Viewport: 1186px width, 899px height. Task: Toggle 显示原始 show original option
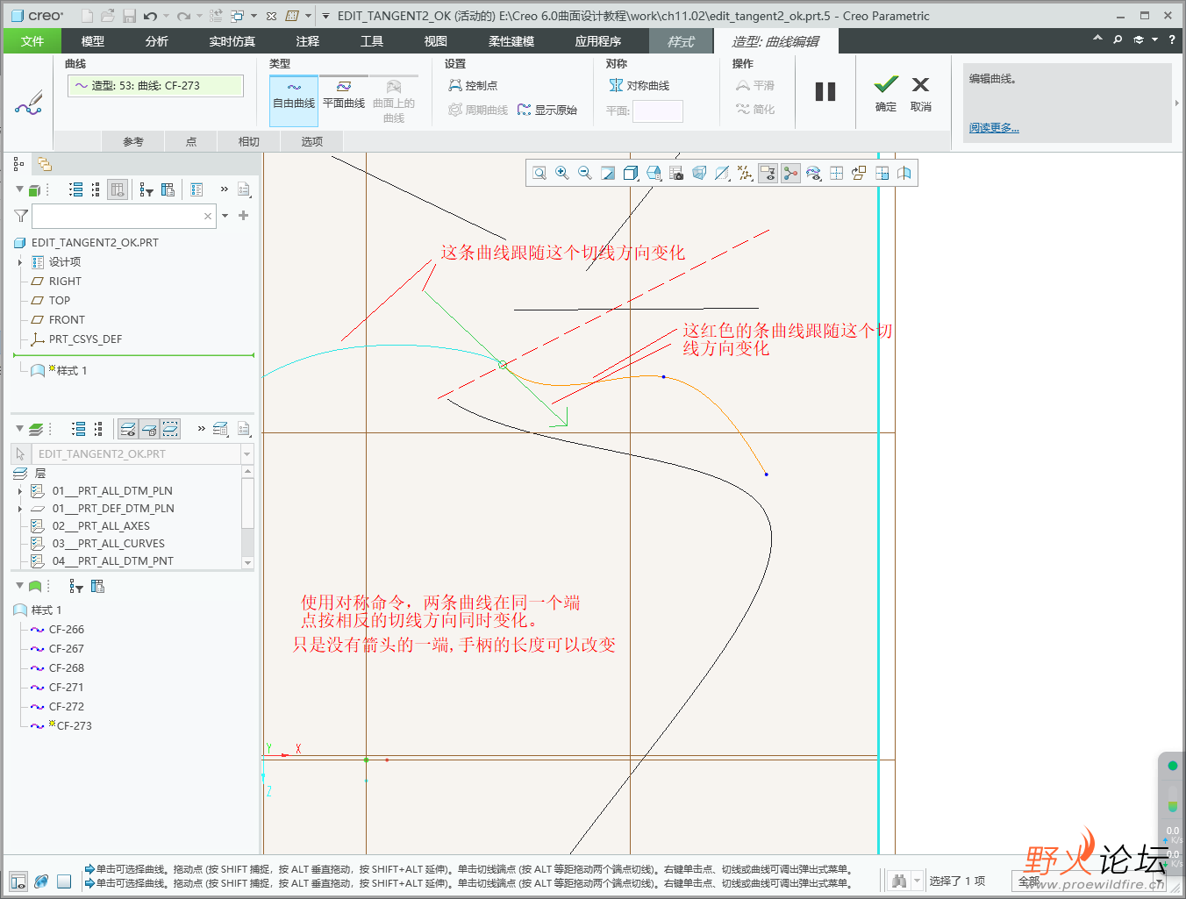click(x=547, y=110)
